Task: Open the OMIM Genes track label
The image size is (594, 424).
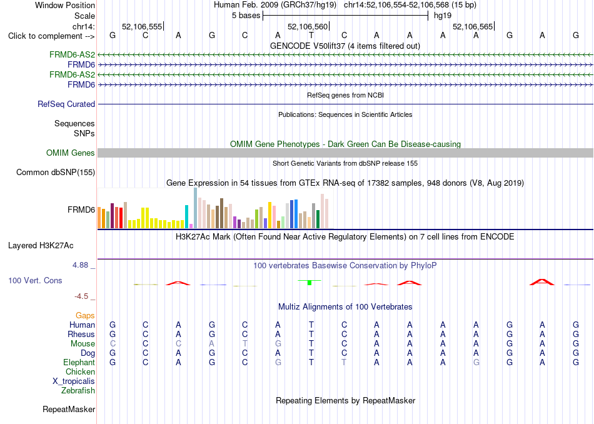Action: pyautogui.click(x=71, y=153)
